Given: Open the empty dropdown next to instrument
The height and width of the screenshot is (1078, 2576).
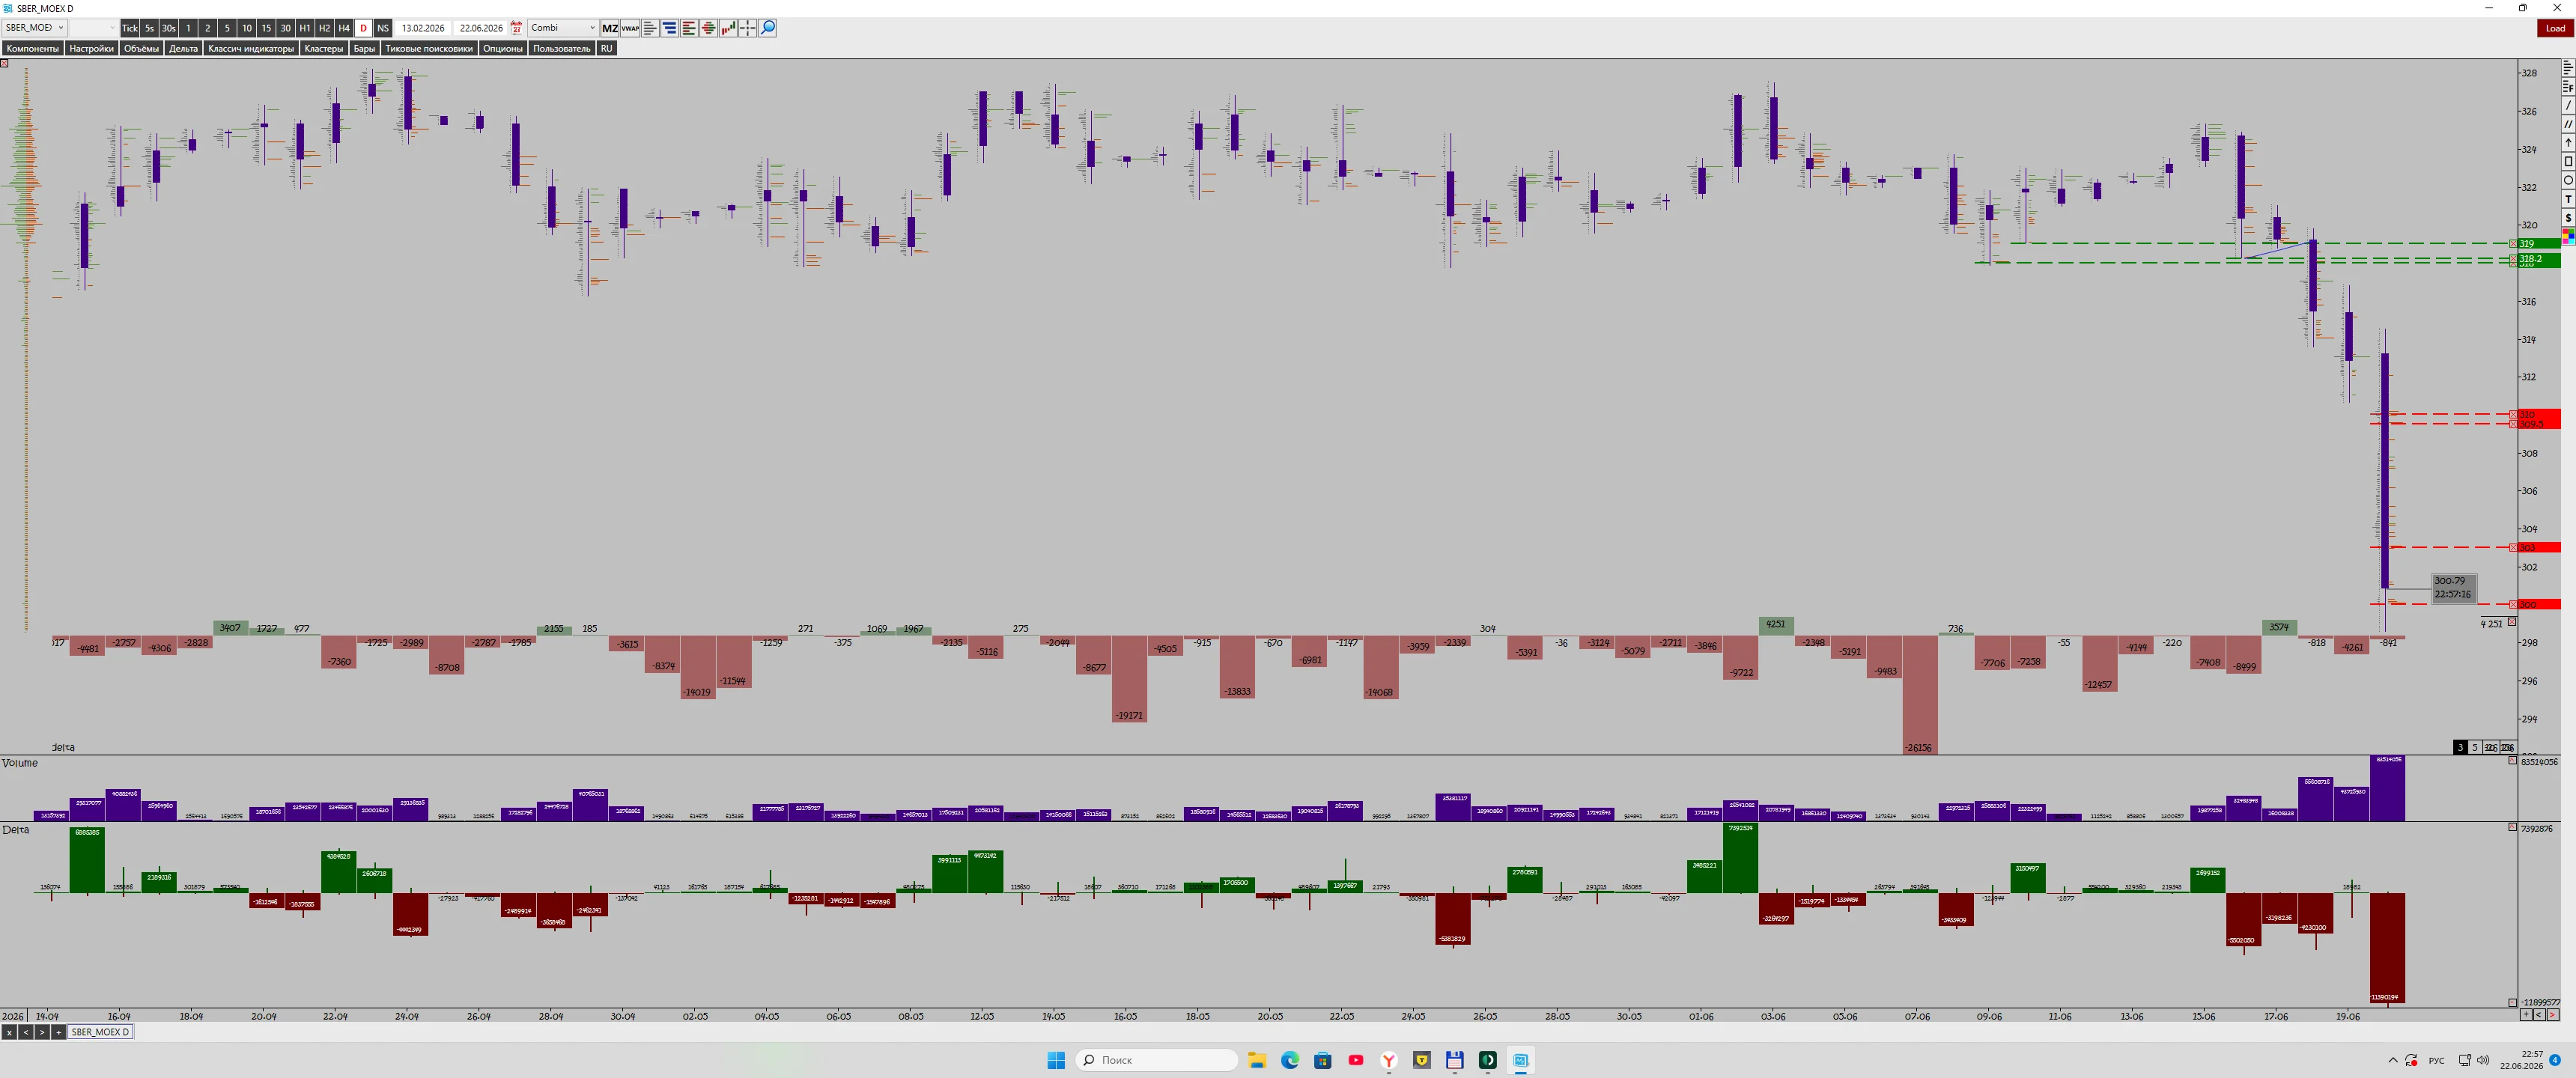Looking at the screenshot, I should click(x=94, y=28).
